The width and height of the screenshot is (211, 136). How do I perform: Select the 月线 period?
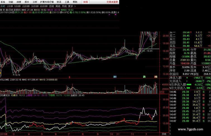point(64,6)
